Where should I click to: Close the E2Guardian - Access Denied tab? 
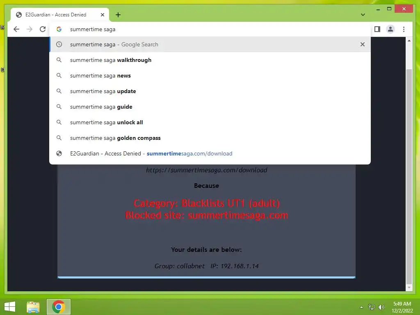[102, 15]
